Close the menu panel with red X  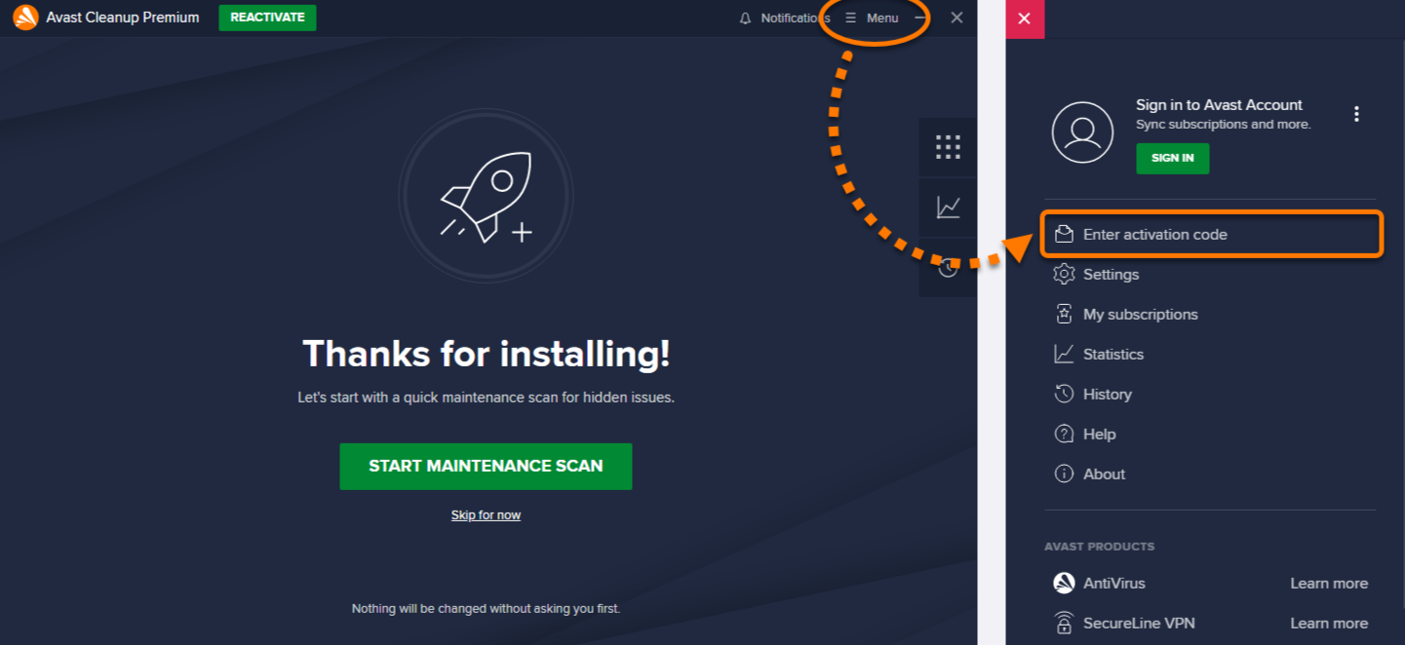(1025, 19)
